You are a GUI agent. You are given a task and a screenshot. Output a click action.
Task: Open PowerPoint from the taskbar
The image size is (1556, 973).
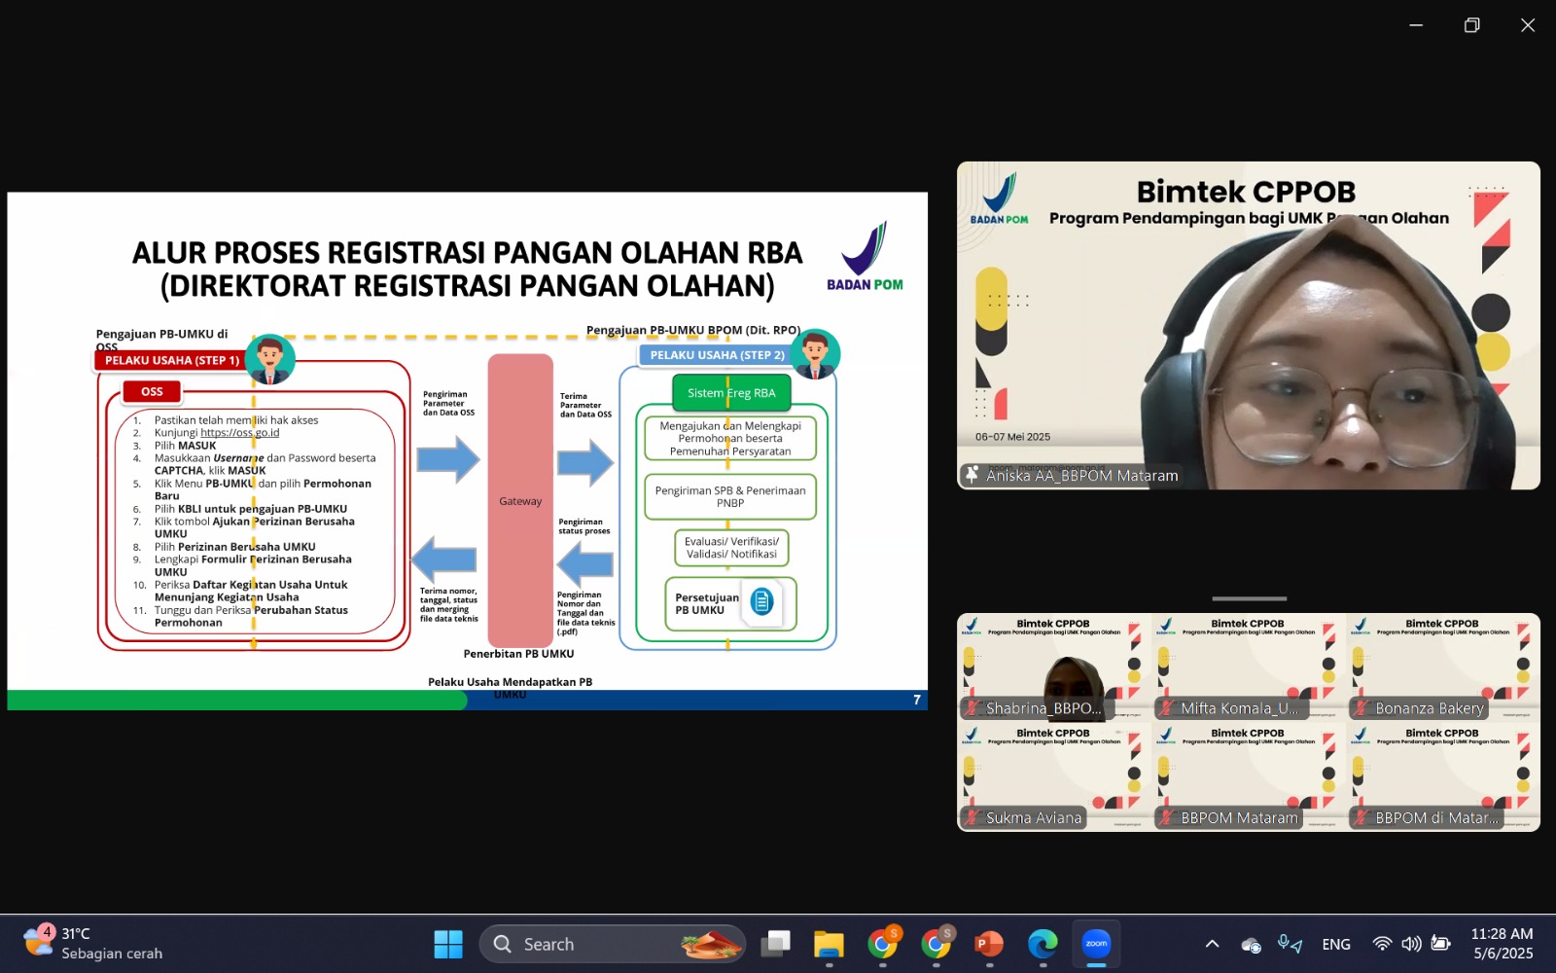pyautogui.click(x=989, y=944)
